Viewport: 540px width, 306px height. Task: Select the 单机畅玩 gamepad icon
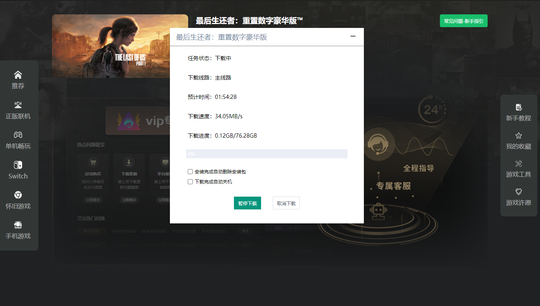[x=18, y=135]
